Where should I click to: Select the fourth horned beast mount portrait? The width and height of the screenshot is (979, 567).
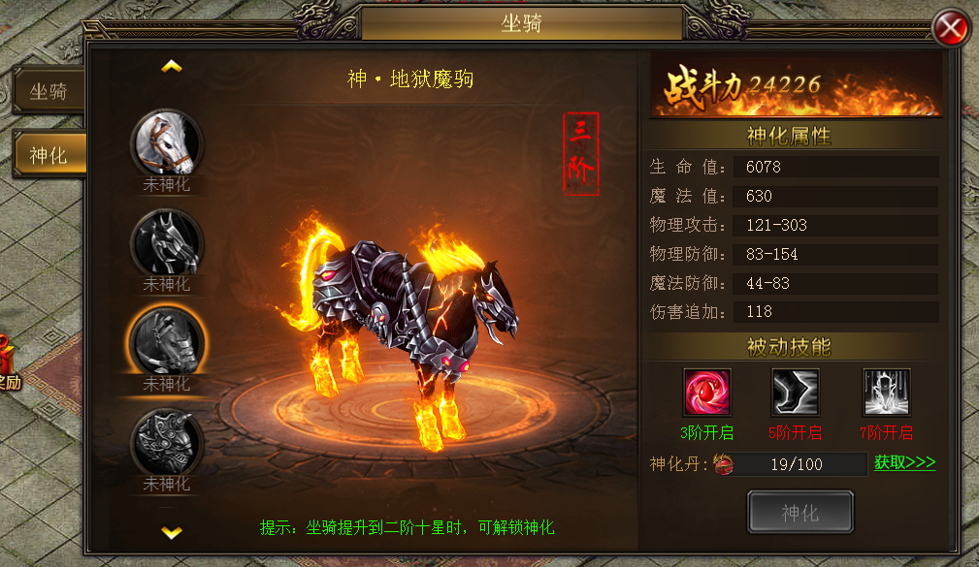[x=166, y=442]
